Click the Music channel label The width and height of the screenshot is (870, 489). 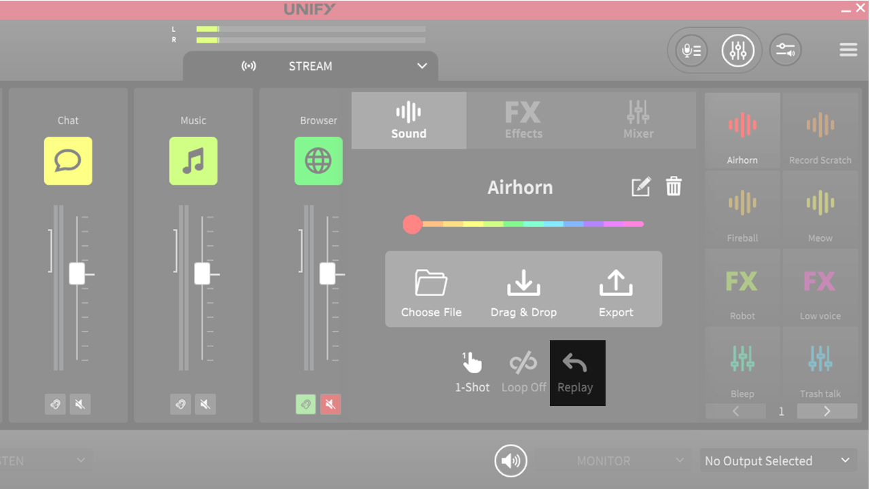193,120
